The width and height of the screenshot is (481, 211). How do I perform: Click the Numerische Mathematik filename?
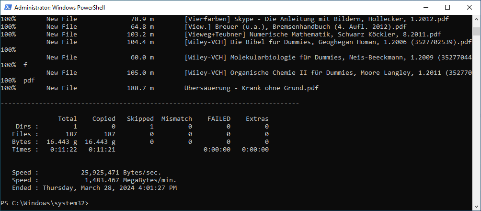coord(312,35)
